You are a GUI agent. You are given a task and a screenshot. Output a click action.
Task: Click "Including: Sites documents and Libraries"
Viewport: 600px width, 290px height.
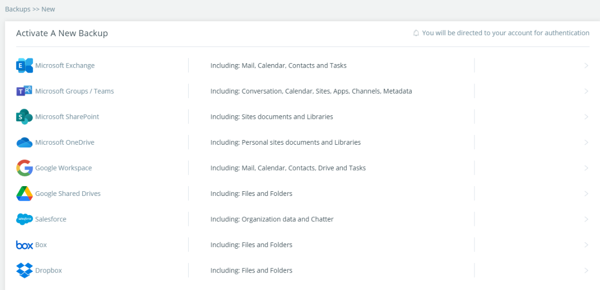[272, 117]
